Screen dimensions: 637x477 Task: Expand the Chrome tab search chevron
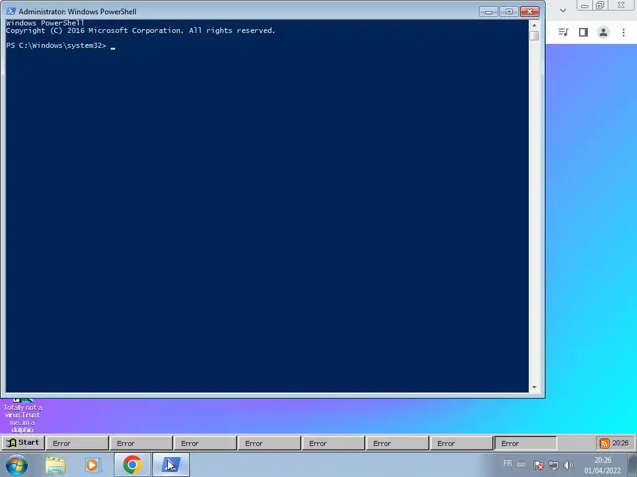(x=562, y=11)
